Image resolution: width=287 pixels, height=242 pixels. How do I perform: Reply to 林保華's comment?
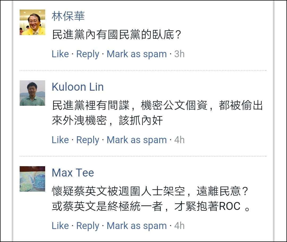pyautogui.click(x=88, y=54)
